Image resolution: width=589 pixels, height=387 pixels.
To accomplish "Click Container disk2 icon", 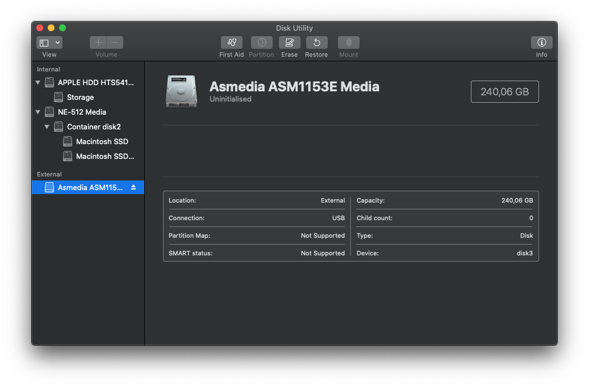I will pos(59,127).
